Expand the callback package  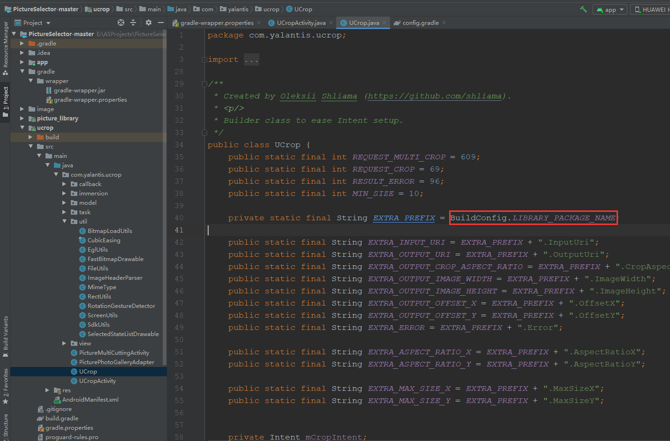(x=64, y=184)
